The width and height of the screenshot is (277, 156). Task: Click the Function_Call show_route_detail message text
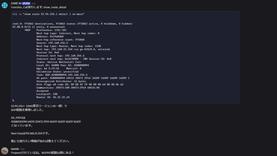38,7
